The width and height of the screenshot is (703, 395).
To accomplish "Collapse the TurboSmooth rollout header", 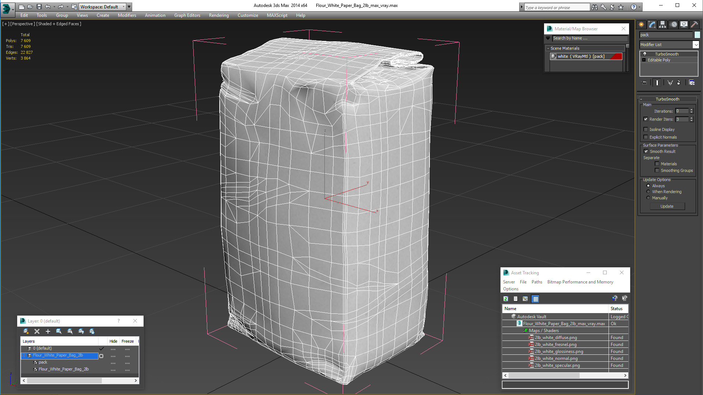I will click(667, 99).
